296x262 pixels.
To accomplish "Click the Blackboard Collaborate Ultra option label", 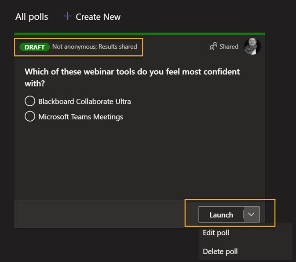I will [x=84, y=101].
